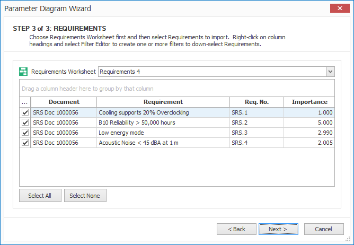
Task: Sort by the Importance column header
Action: (x=309, y=102)
